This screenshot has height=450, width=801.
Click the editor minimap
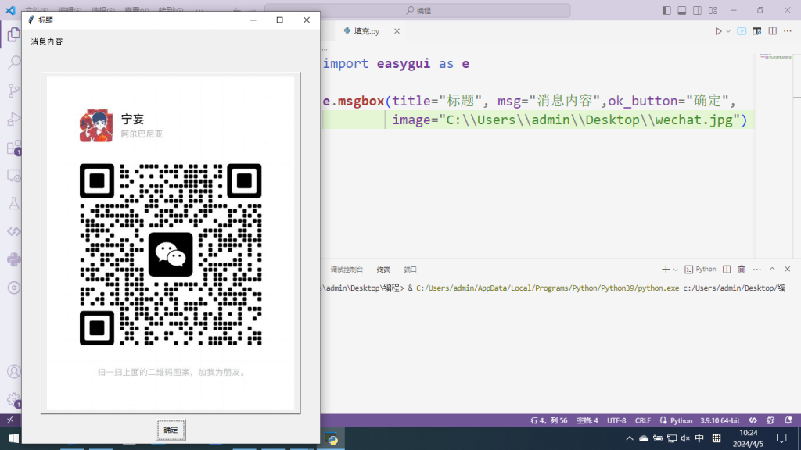(x=775, y=56)
